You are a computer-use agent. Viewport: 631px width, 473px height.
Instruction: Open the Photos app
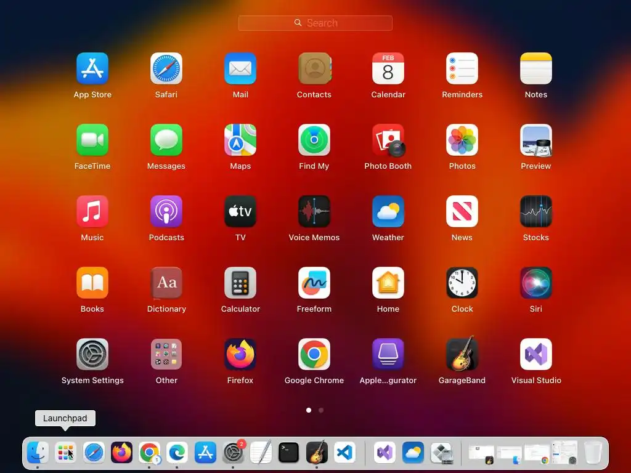pos(462,140)
